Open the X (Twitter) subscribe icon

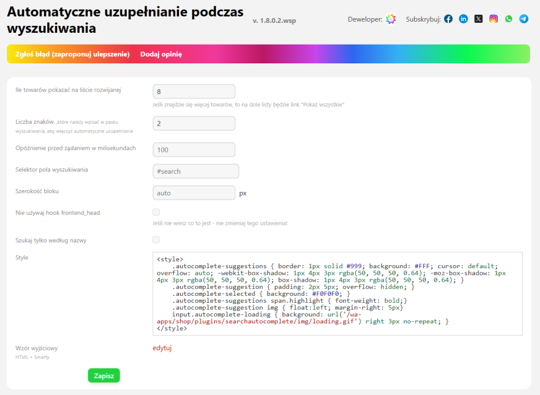[478, 19]
